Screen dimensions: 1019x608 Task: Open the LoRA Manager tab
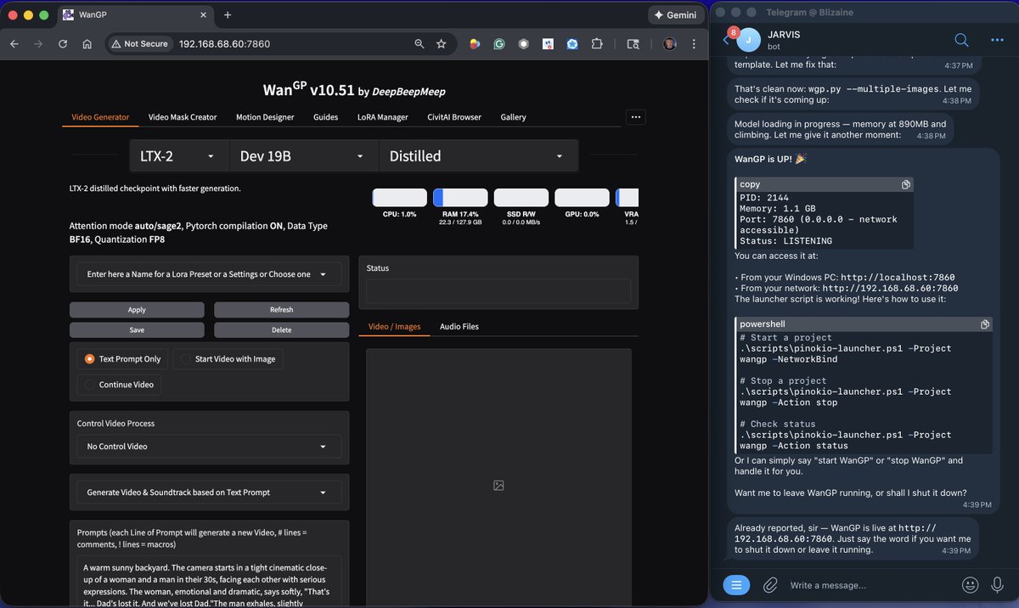click(x=383, y=117)
